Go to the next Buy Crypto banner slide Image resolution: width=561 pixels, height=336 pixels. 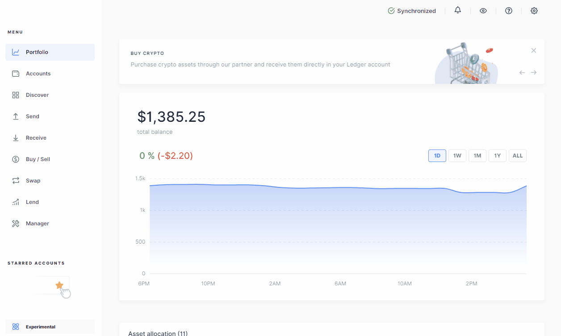(x=533, y=72)
